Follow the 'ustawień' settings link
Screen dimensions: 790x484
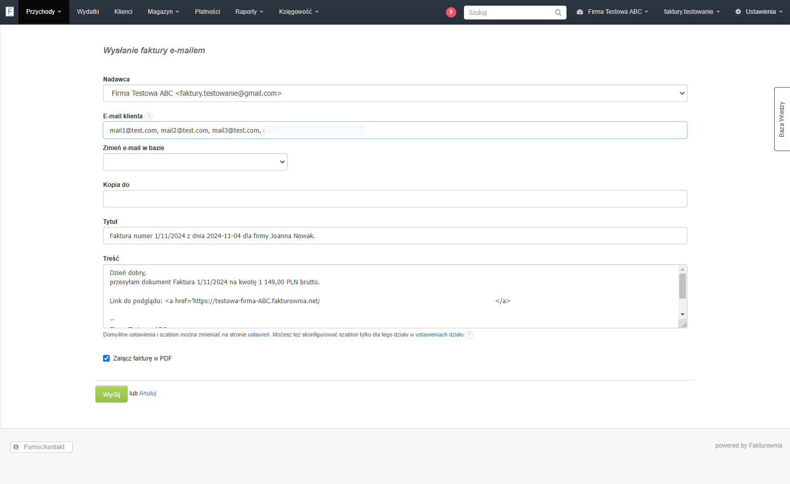(258, 335)
